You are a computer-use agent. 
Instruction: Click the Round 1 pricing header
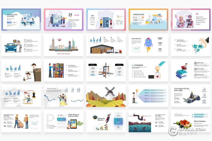click(92, 65)
